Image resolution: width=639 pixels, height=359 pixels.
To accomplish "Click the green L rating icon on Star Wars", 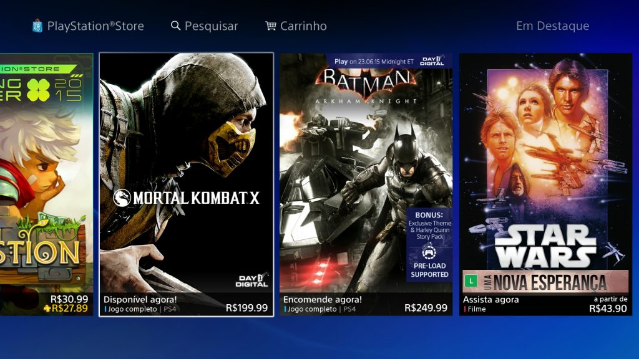I will click(471, 281).
